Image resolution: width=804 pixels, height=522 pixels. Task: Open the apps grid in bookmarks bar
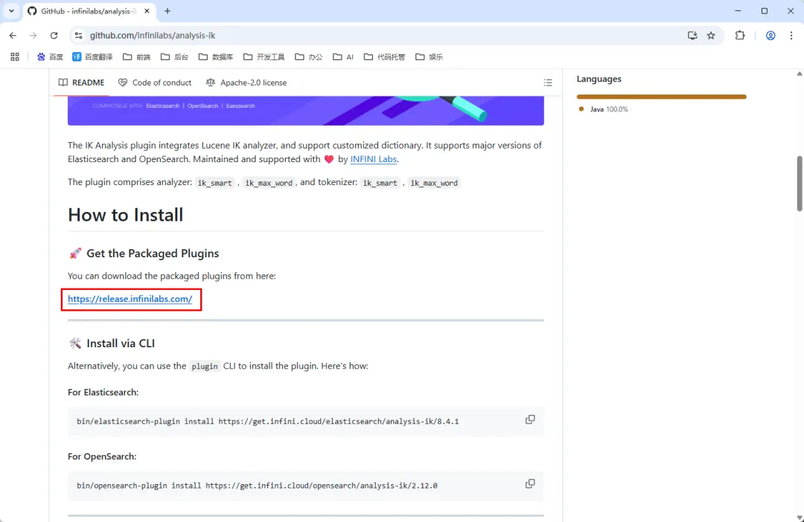15,57
